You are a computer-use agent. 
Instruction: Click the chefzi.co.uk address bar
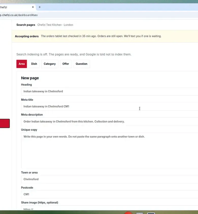(99, 15)
